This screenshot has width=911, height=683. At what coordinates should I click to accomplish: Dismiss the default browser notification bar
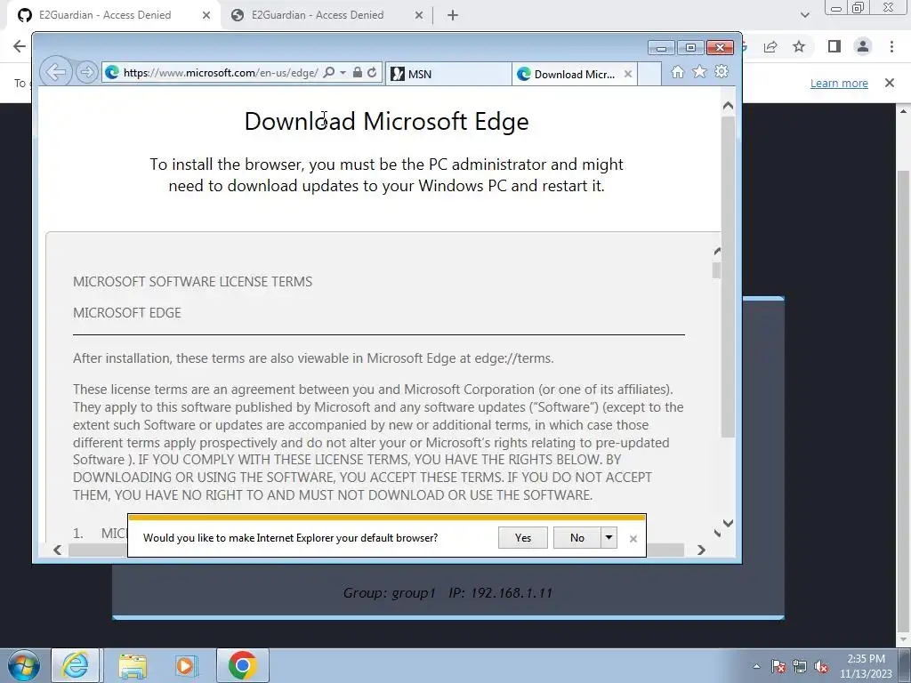tap(633, 539)
